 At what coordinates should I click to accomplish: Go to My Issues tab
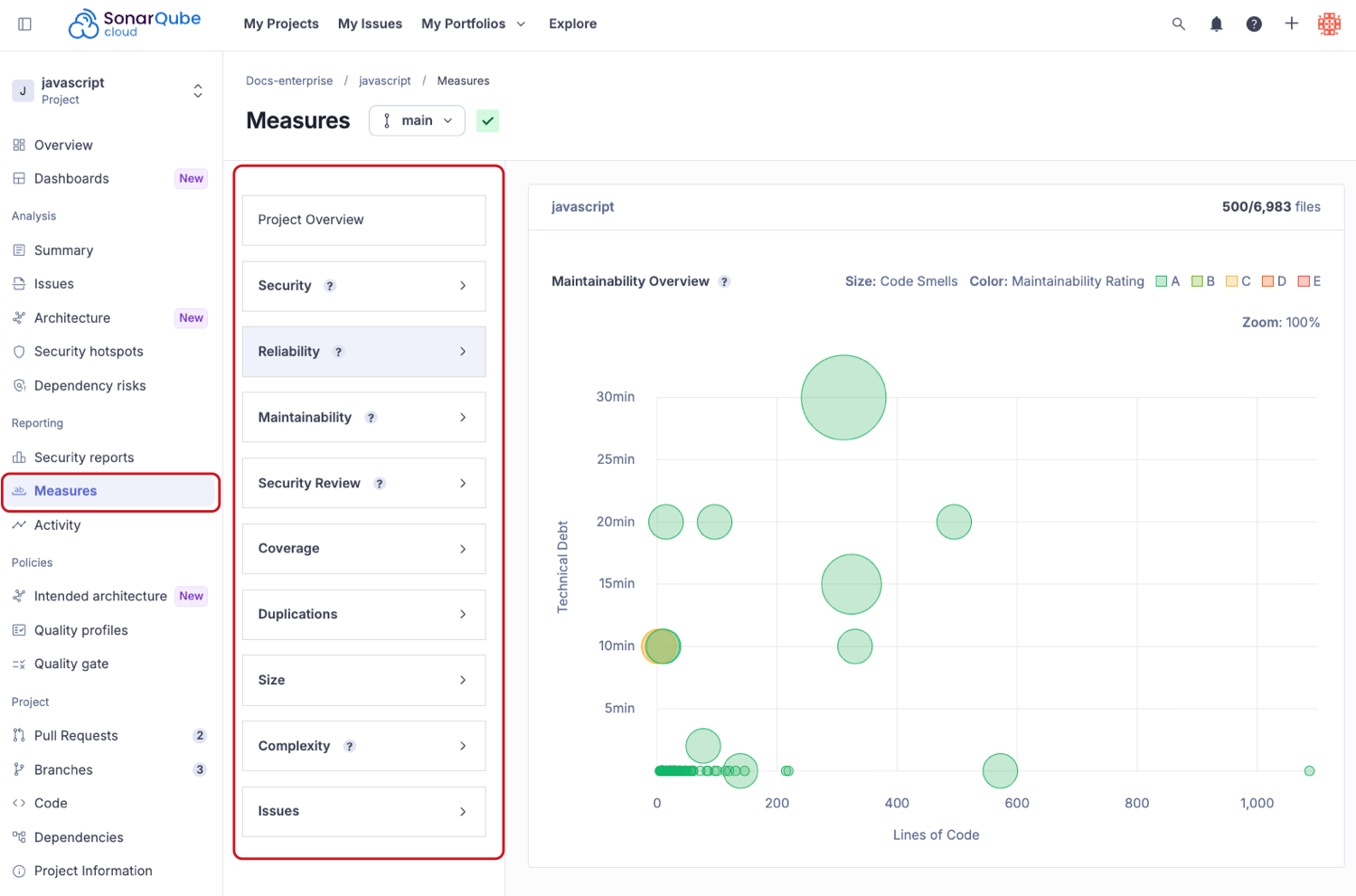tap(370, 24)
